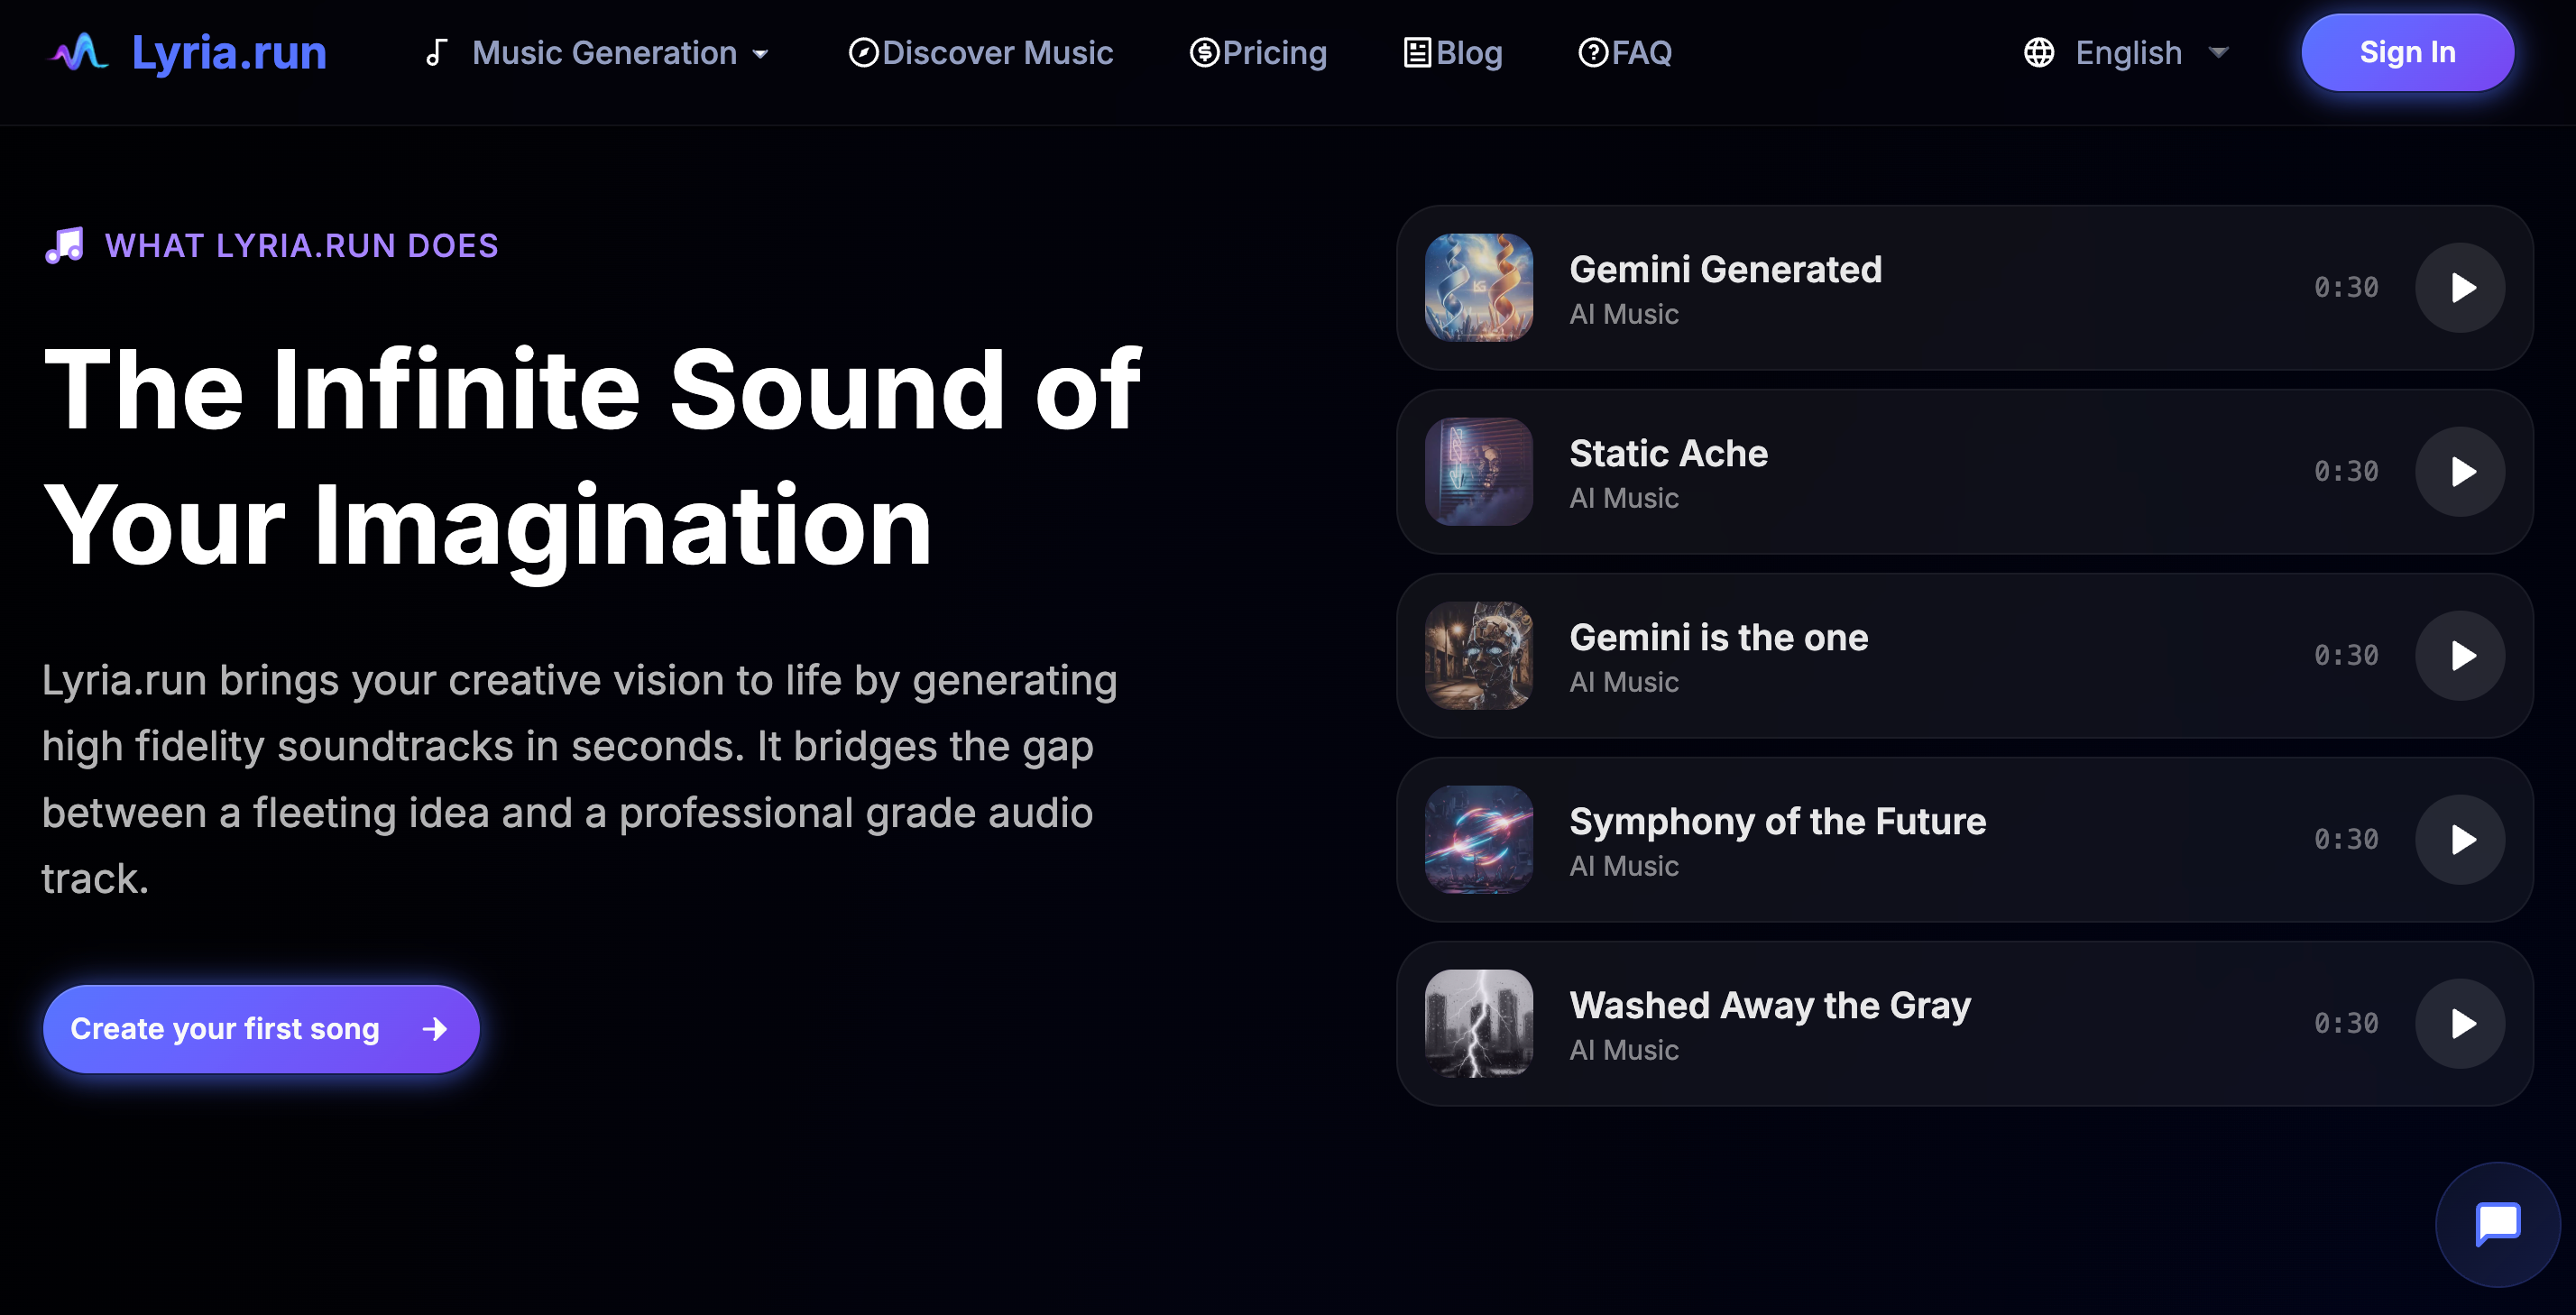Click the globe language icon
Image resolution: width=2576 pixels, height=1315 pixels.
2038,52
